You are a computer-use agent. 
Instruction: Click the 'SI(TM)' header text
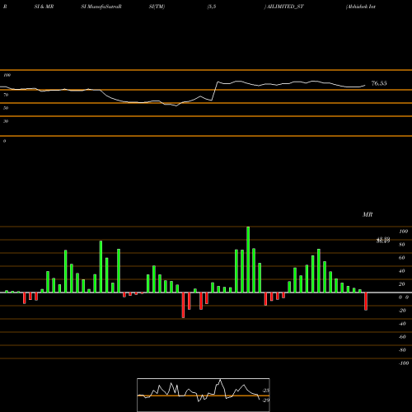point(157,7)
